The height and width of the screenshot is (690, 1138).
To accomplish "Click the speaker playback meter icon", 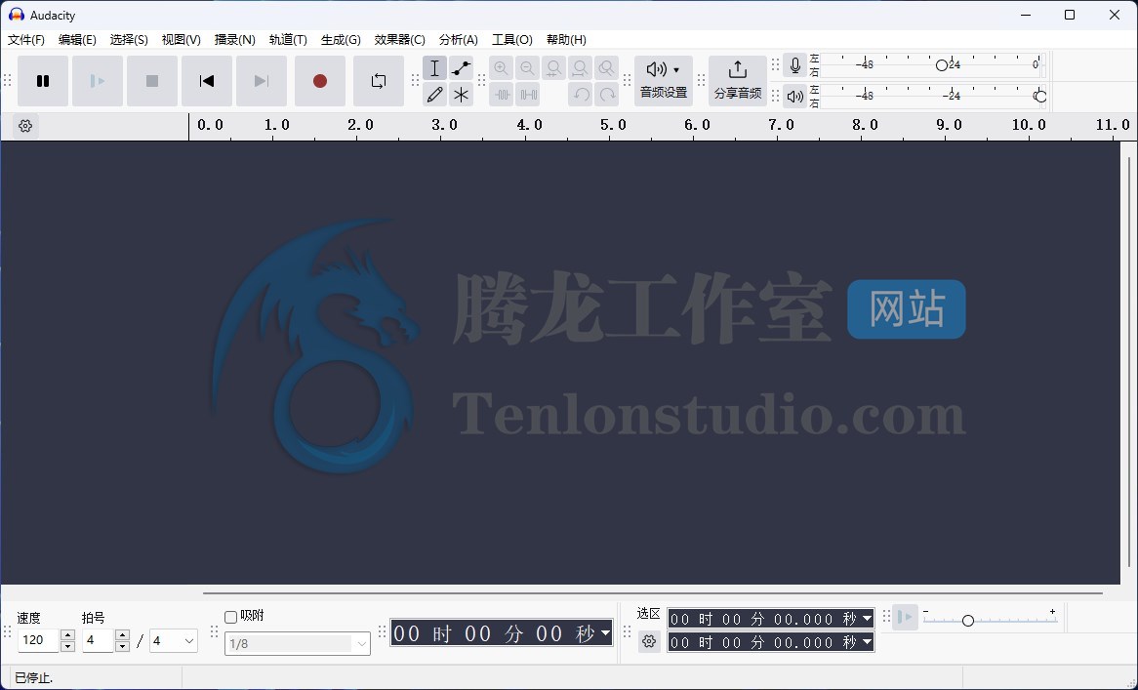I will [795, 96].
